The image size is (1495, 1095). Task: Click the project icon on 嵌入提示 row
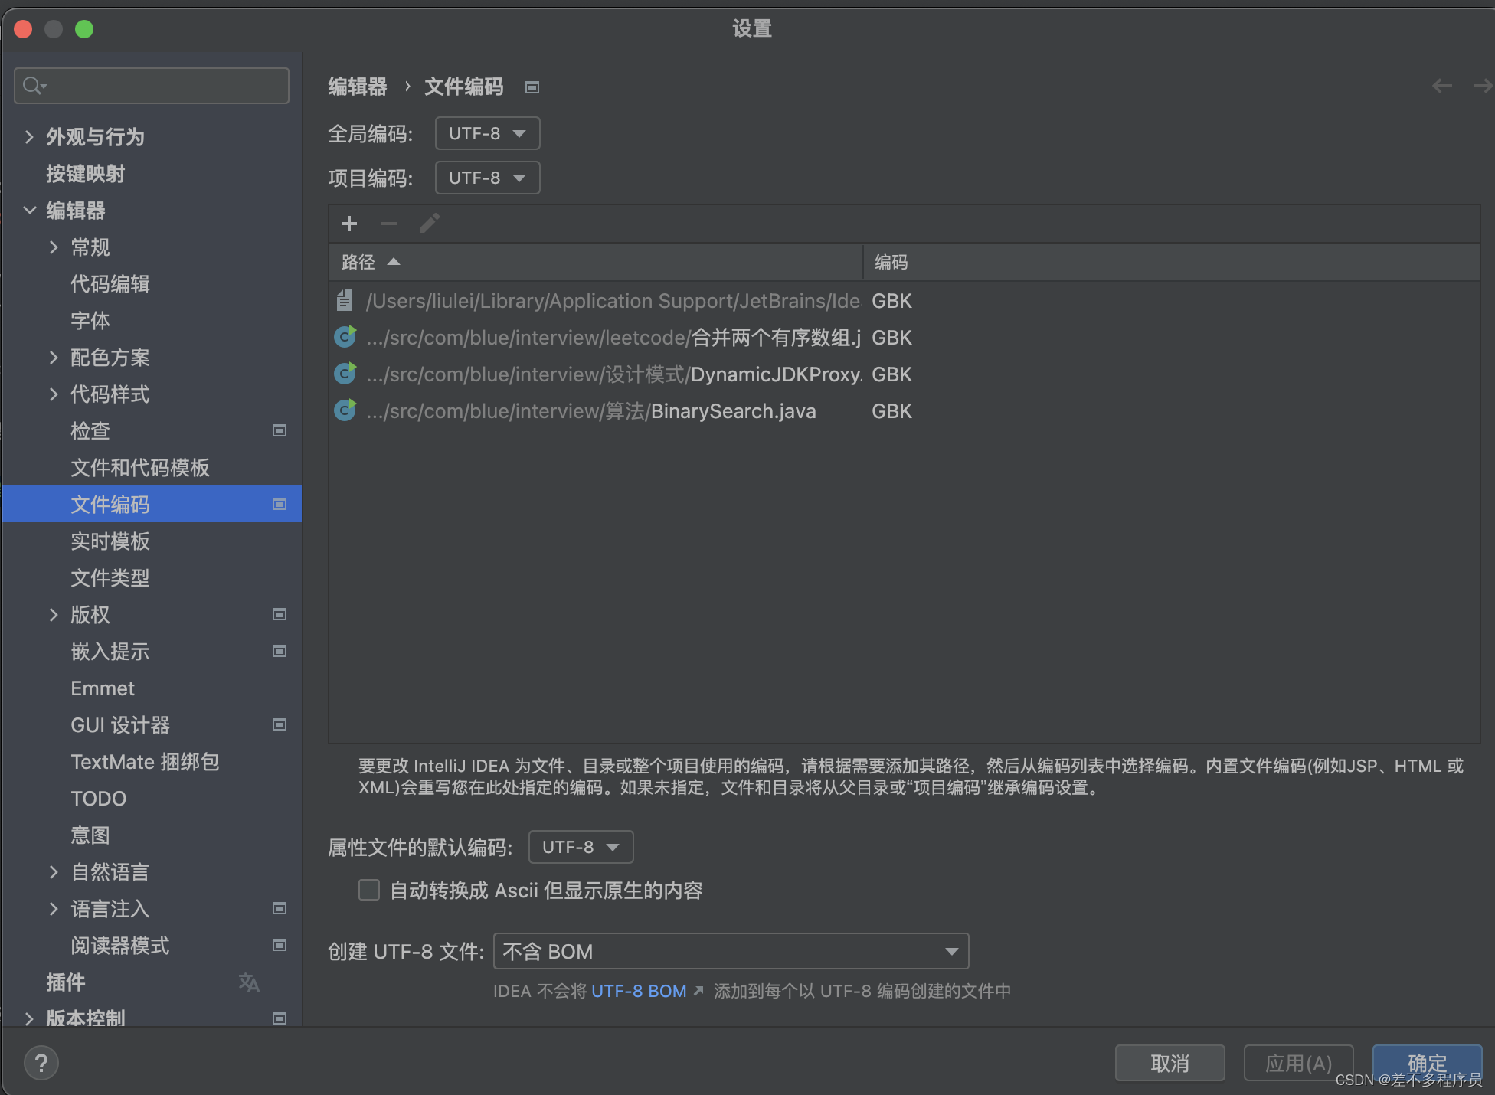coord(280,651)
